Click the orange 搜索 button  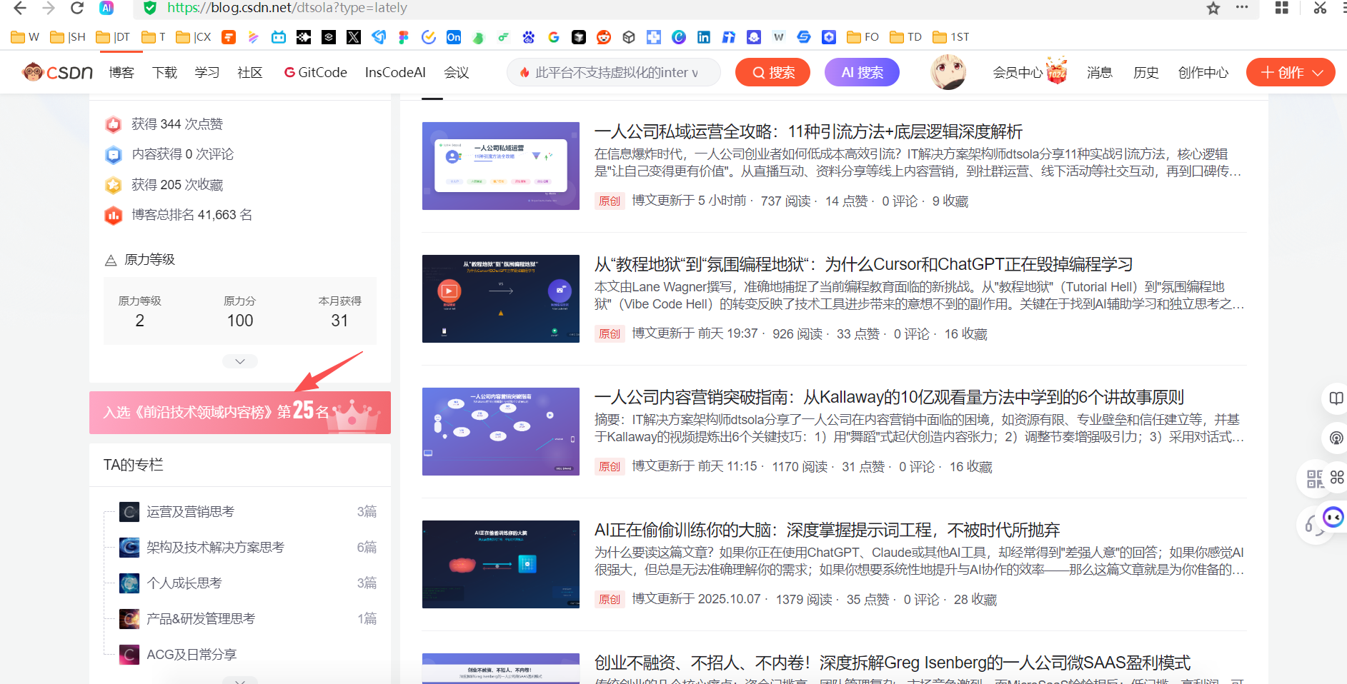point(772,72)
